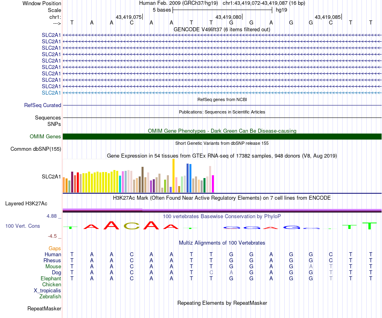The height and width of the screenshot is (318, 382).
Task: Select the Elephant alignment row label
Action: (51, 278)
